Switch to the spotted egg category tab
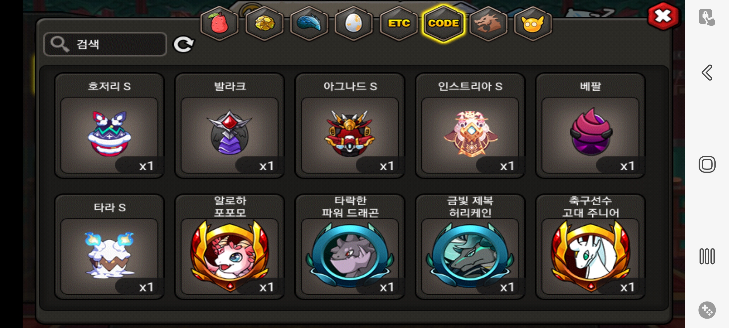The image size is (729, 328). [x=354, y=23]
